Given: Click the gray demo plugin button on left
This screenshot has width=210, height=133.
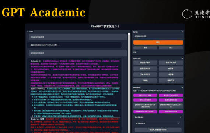Looking at the screenshot, I should click(x=145, y=106).
